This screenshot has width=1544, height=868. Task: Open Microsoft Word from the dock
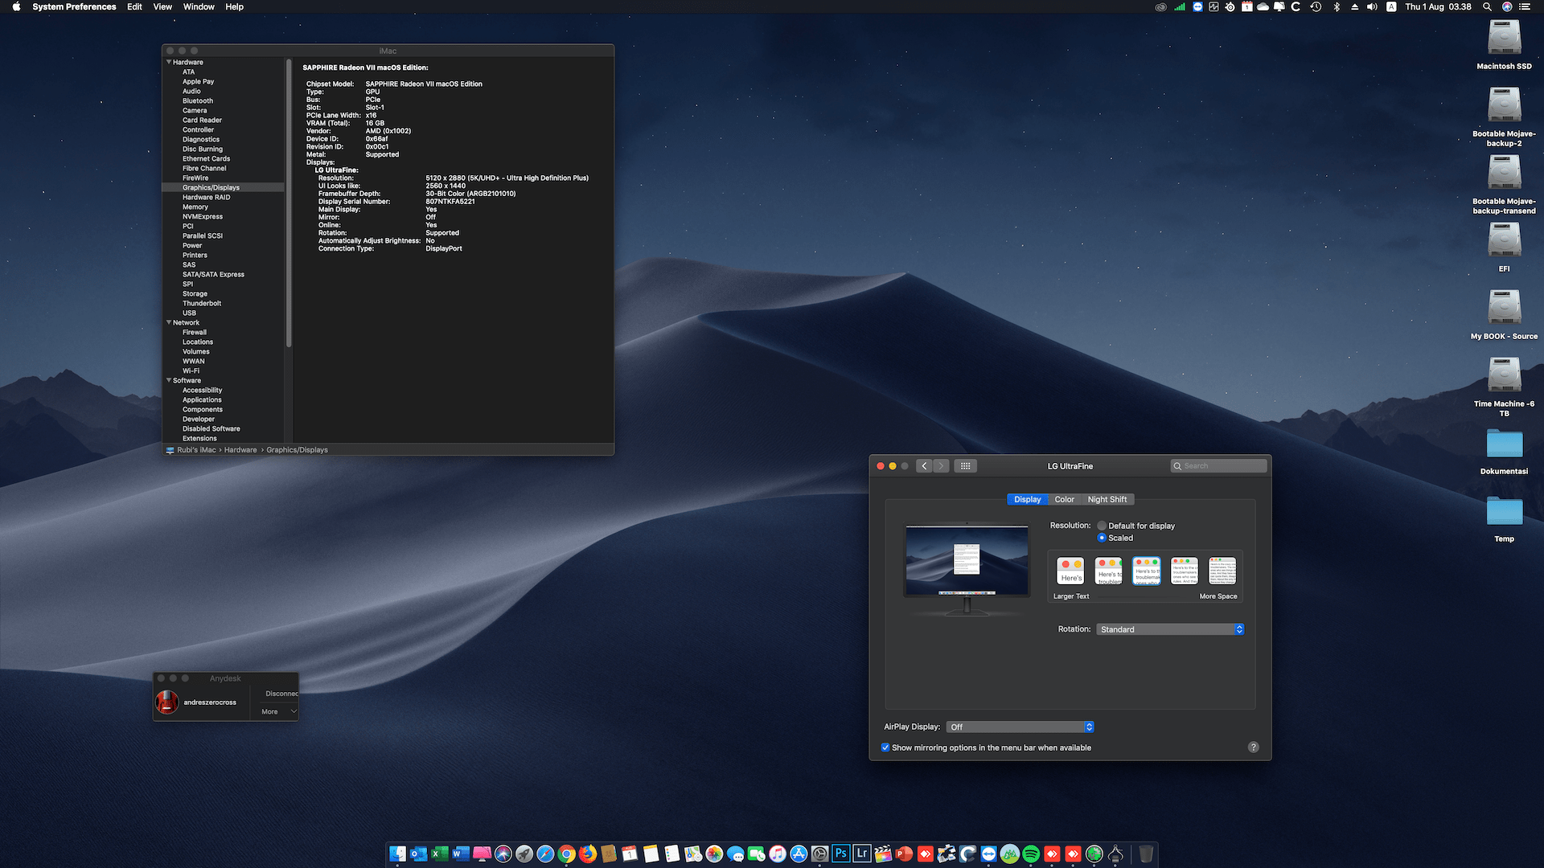pyautogui.click(x=461, y=854)
